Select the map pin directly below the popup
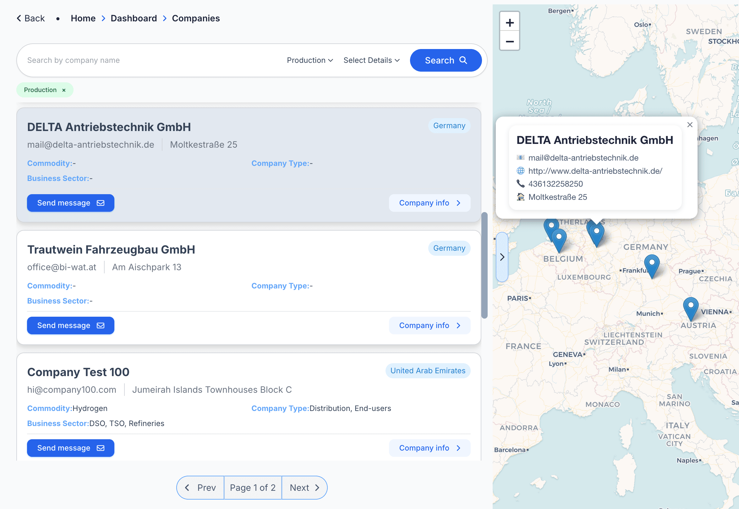The width and height of the screenshot is (739, 509). pyautogui.click(x=596, y=235)
